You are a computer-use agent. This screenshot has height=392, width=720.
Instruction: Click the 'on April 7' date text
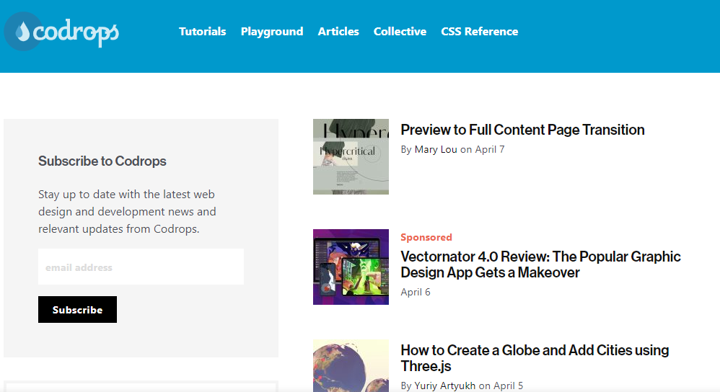click(x=483, y=149)
